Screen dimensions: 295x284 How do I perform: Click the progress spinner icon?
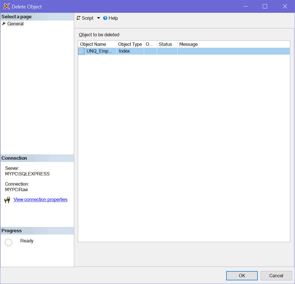(x=8, y=242)
